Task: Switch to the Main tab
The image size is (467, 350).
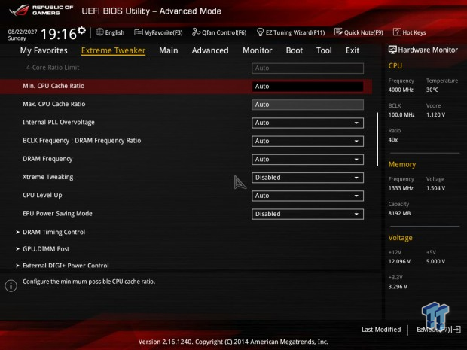Action: click(169, 50)
